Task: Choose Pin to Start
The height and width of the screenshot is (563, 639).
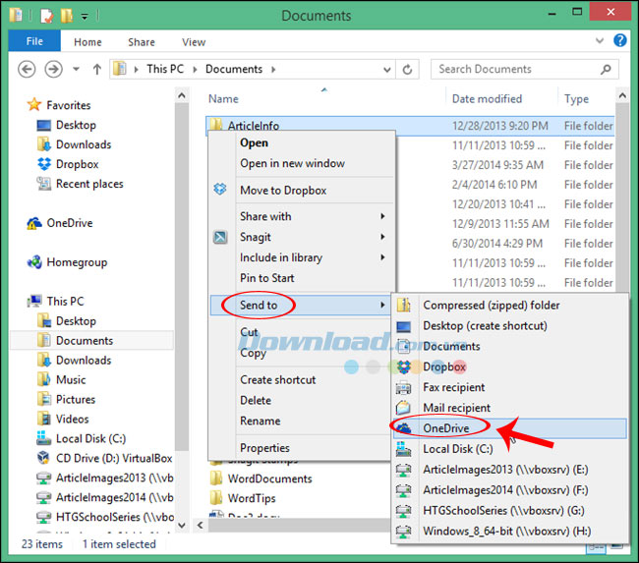Action: [x=267, y=278]
